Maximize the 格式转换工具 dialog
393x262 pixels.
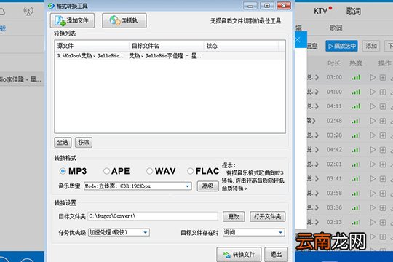coord(267,6)
